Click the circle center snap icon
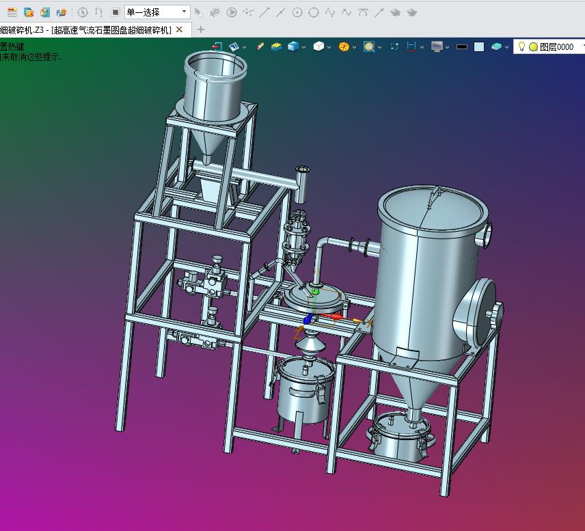585x531 pixels. (297, 12)
